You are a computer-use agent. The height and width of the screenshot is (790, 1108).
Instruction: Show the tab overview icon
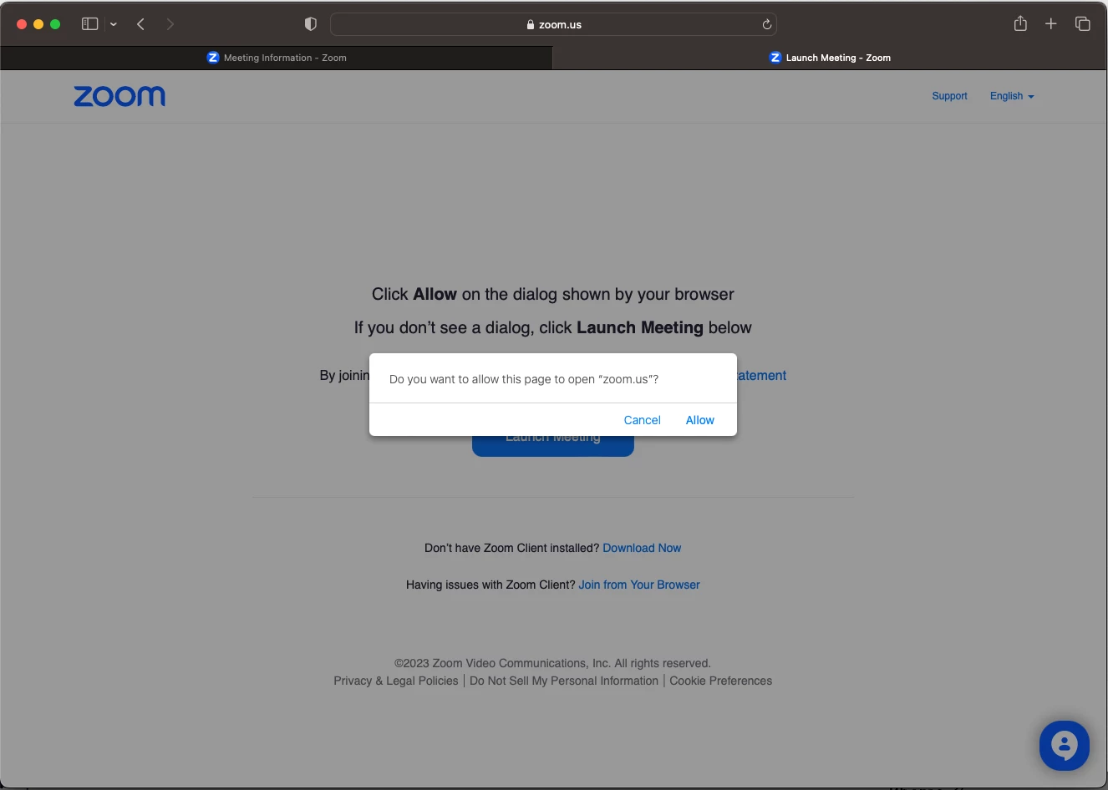click(1083, 23)
